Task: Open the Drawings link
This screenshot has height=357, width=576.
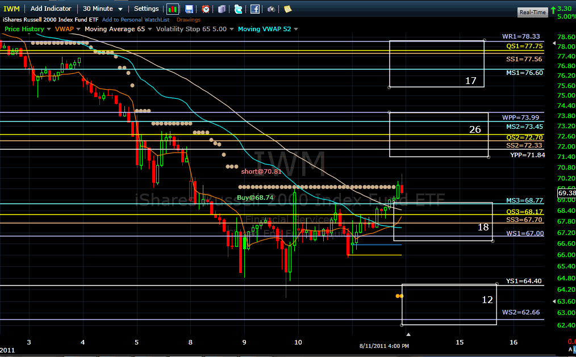Action: tap(189, 20)
